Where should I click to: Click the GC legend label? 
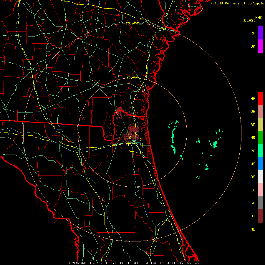click(x=253, y=203)
